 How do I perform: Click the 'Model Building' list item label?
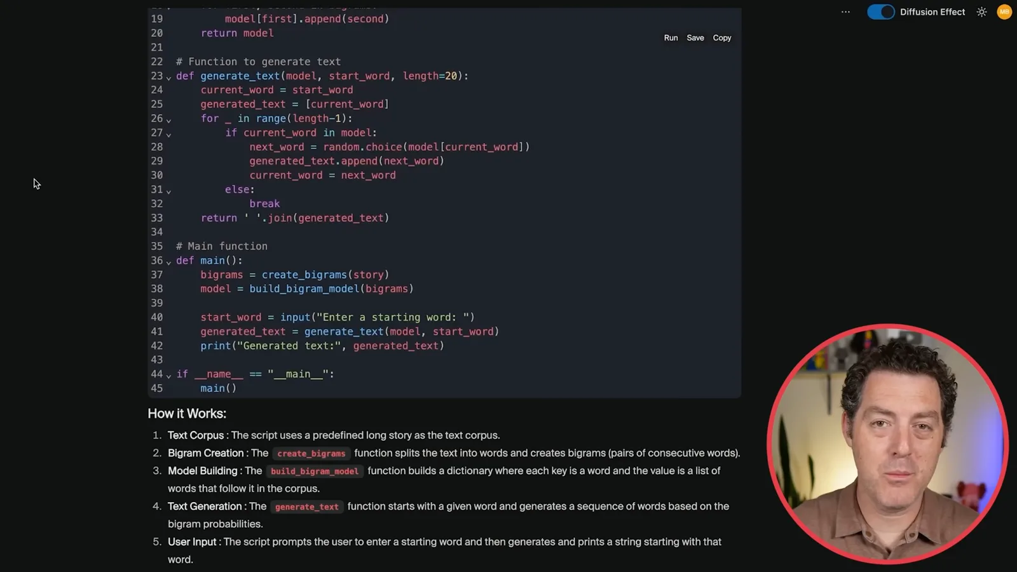[x=203, y=471]
